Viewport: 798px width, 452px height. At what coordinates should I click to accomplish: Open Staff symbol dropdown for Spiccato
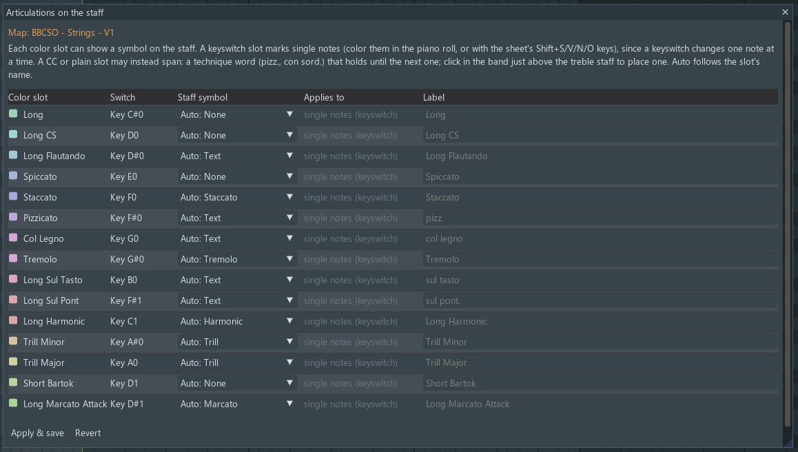pyautogui.click(x=237, y=176)
